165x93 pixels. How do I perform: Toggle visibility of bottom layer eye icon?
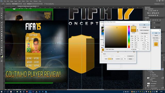tap(146, 88)
